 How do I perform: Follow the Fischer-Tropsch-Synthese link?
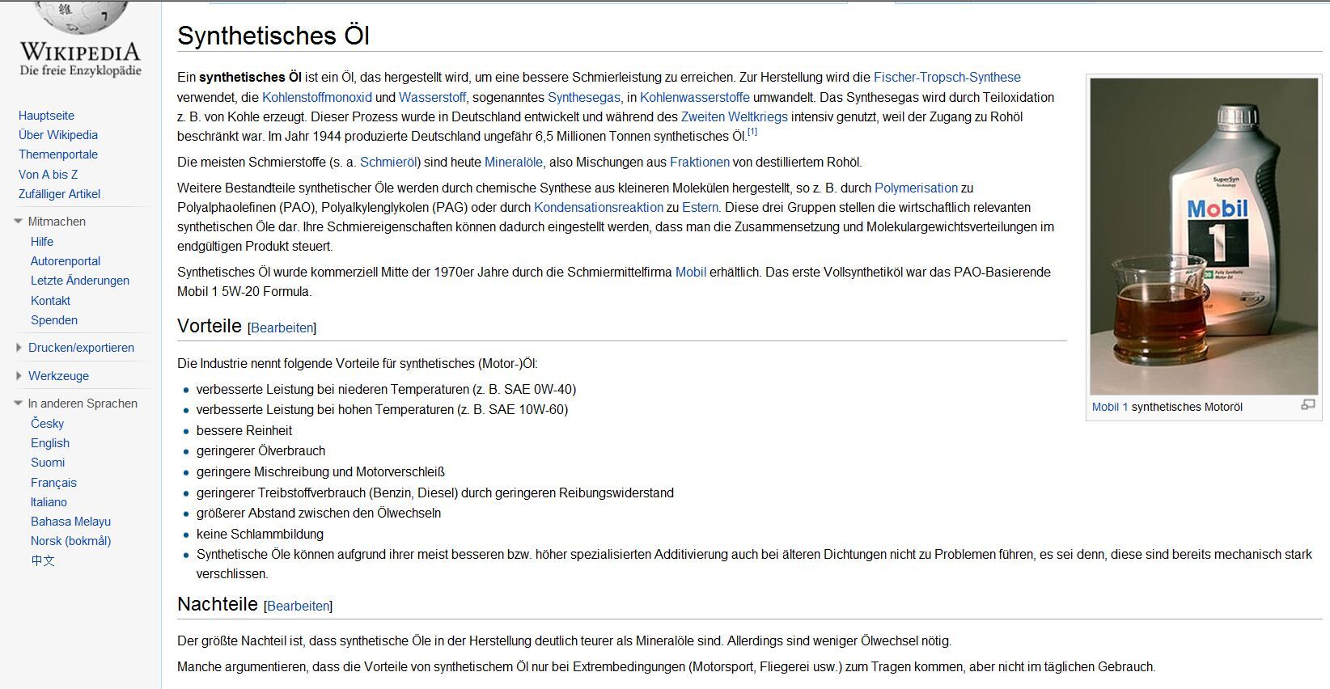(x=947, y=78)
